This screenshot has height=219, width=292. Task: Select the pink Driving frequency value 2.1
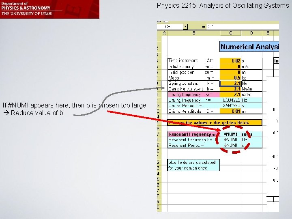[230, 94]
